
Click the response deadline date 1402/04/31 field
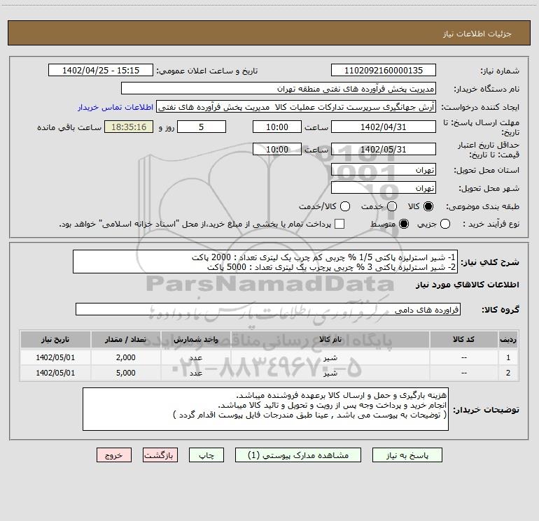pos(384,127)
